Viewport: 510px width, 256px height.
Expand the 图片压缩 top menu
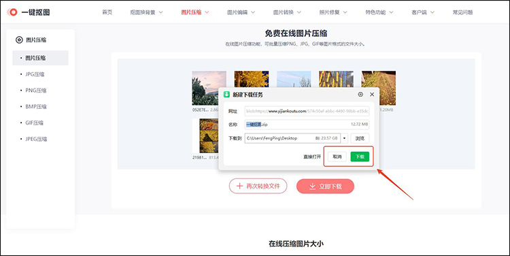195,12
